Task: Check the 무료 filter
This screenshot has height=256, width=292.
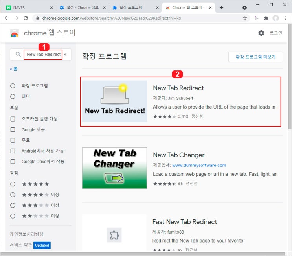Action: [x=13, y=140]
